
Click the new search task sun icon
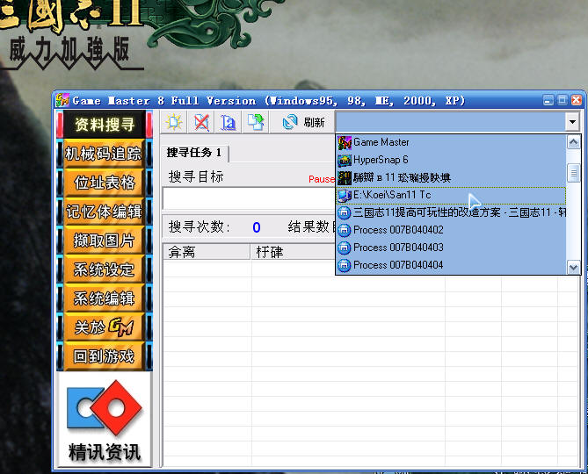tap(174, 122)
